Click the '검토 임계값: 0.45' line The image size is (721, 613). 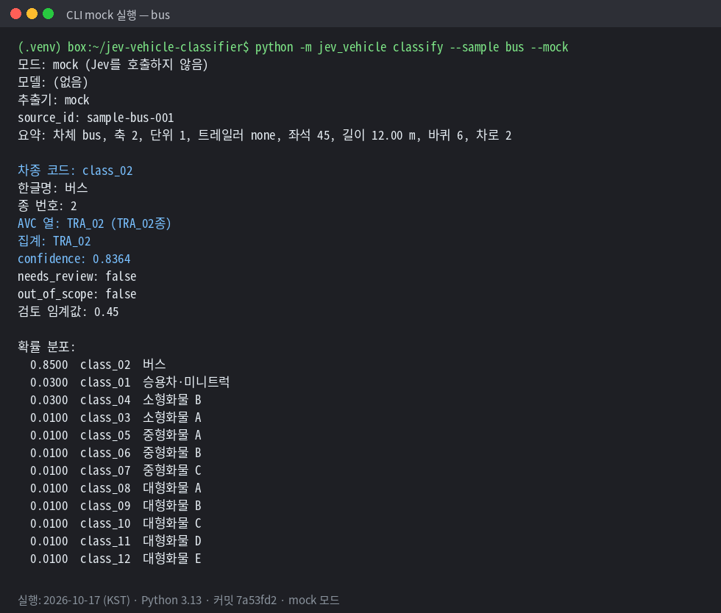click(68, 312)
